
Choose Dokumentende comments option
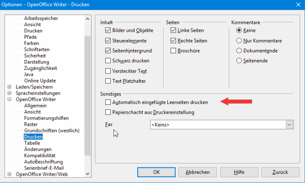click(x=239, y=51)
